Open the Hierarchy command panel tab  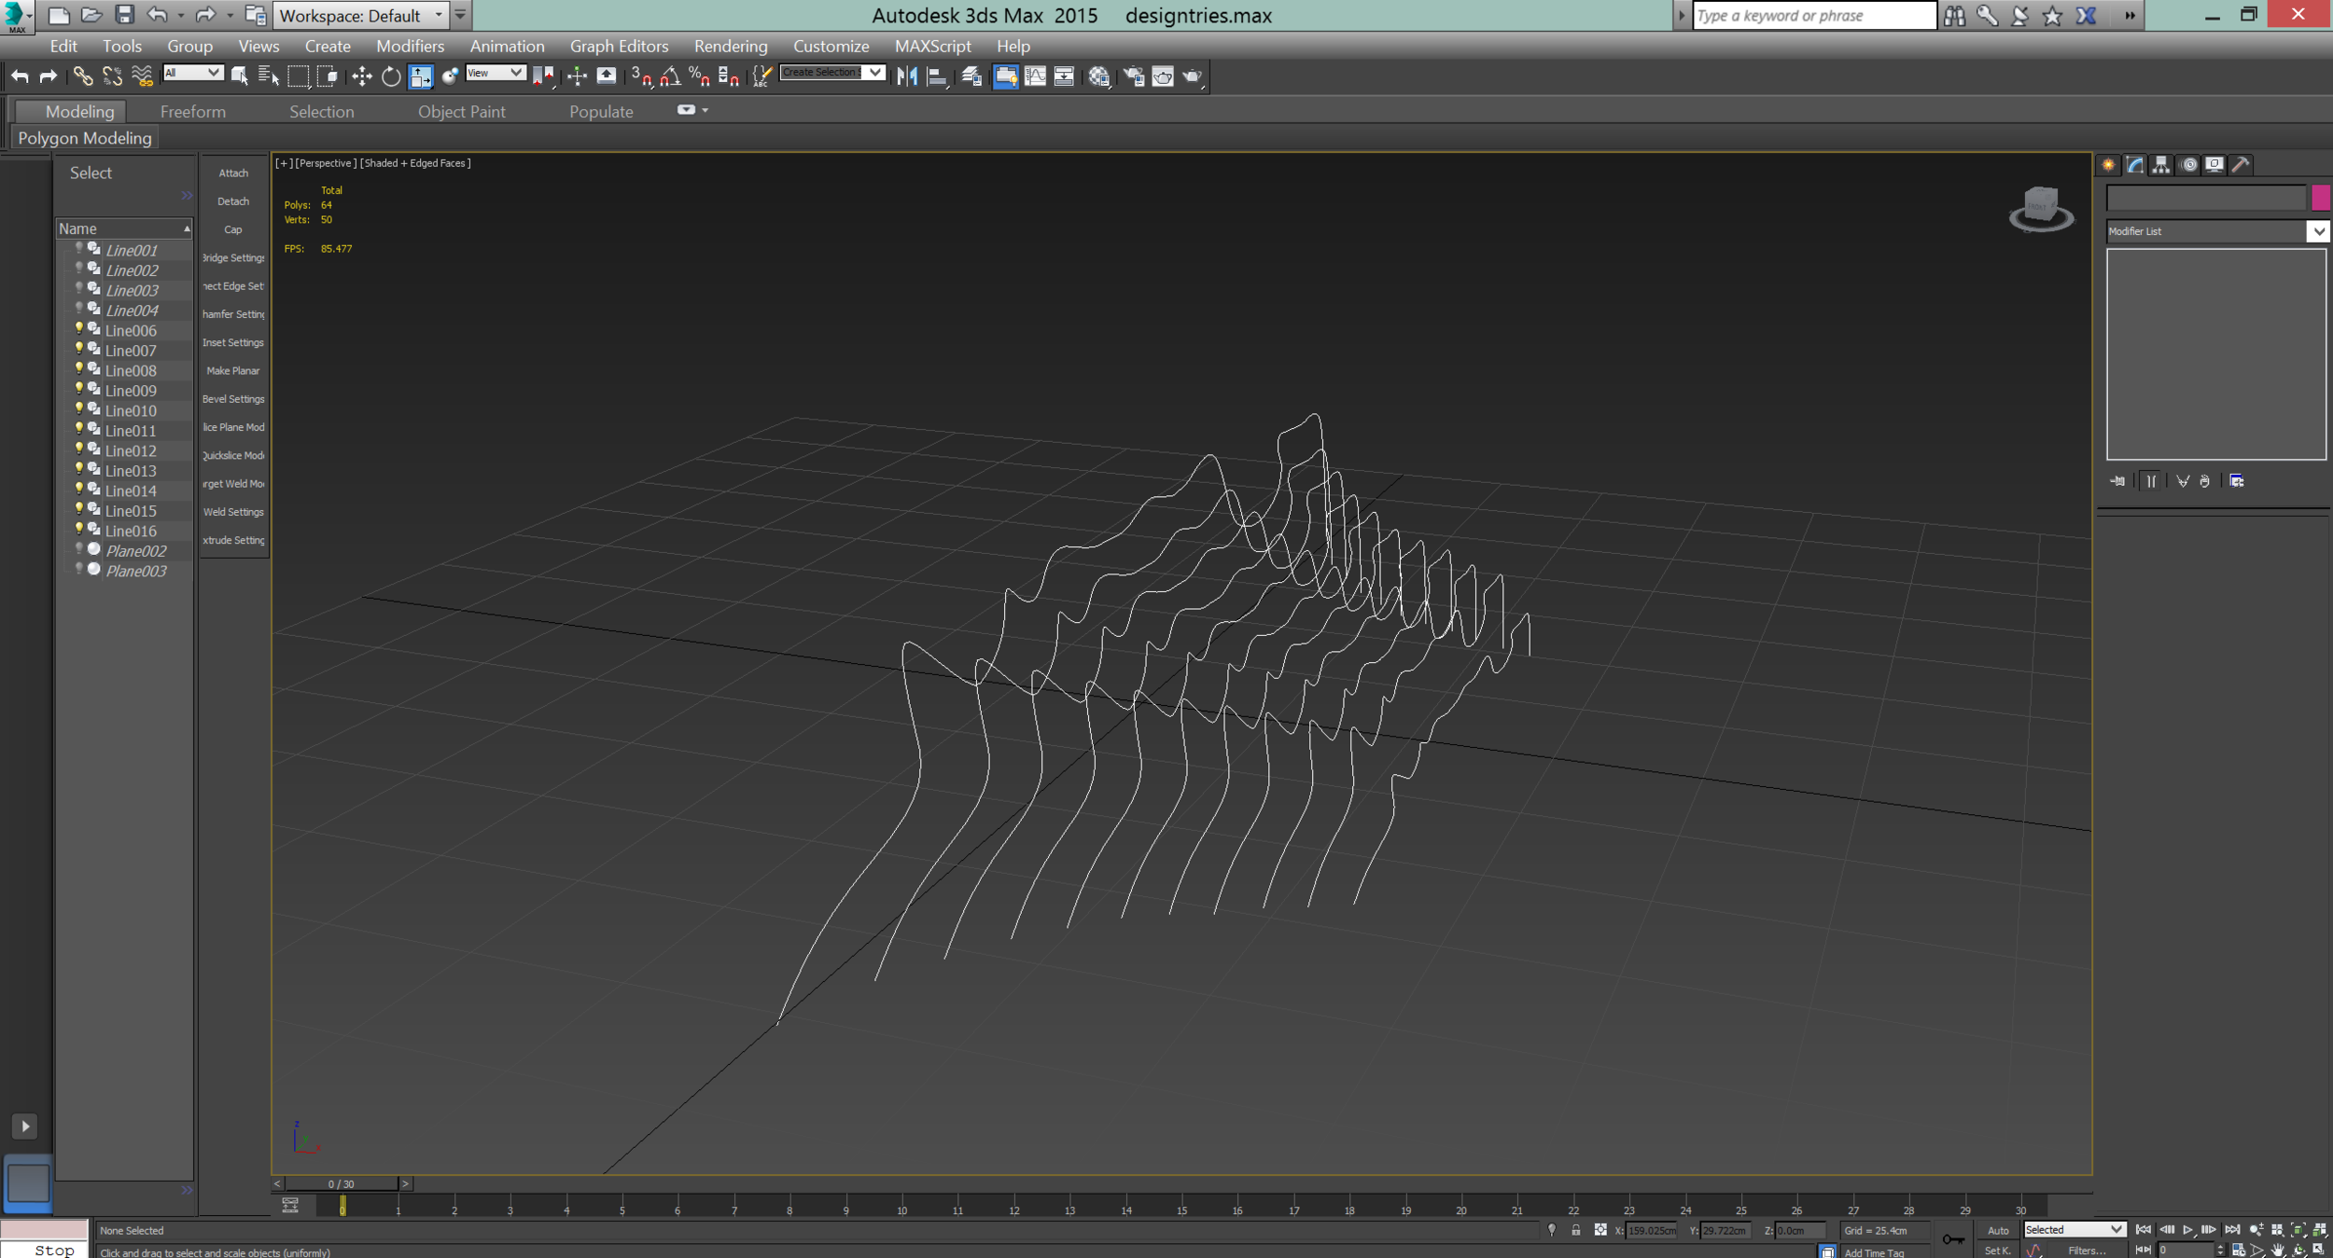(x=2161, y=165)
